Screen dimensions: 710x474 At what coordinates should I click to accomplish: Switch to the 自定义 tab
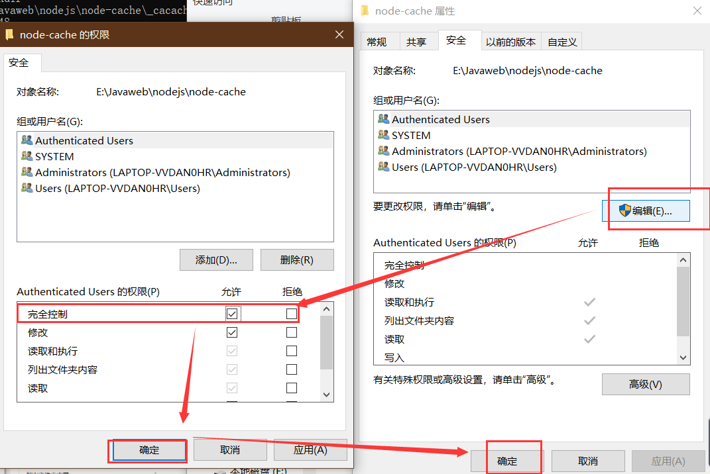tap(562, 40)
